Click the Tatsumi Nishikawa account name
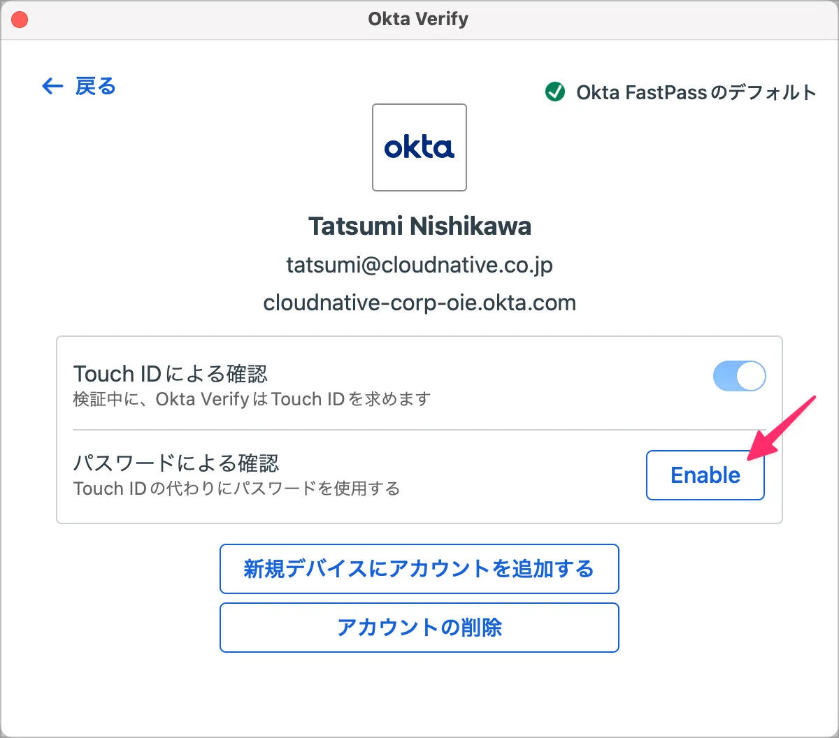This screenshot has height=738, width=839. click(419, 226)
